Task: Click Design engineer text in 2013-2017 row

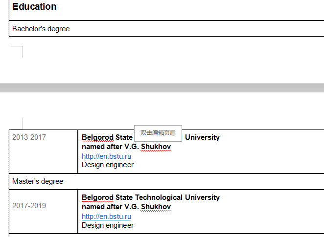Action: (108, 165)
